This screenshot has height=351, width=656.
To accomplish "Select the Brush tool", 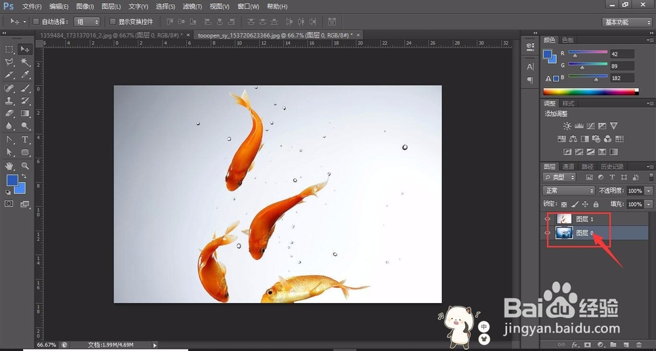I will [25, 88].
